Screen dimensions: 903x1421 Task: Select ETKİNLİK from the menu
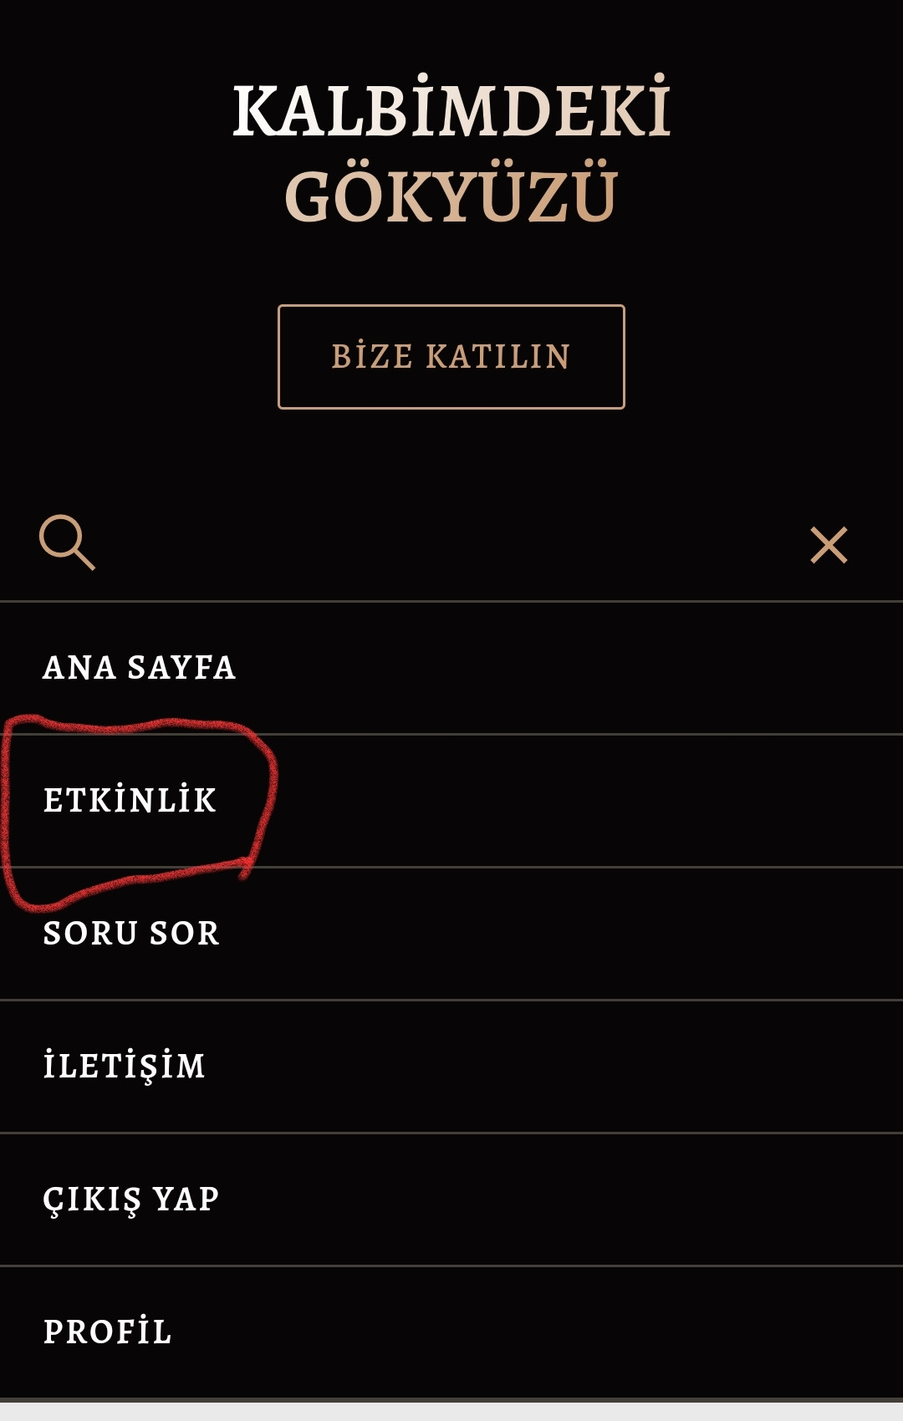(130, 801)
